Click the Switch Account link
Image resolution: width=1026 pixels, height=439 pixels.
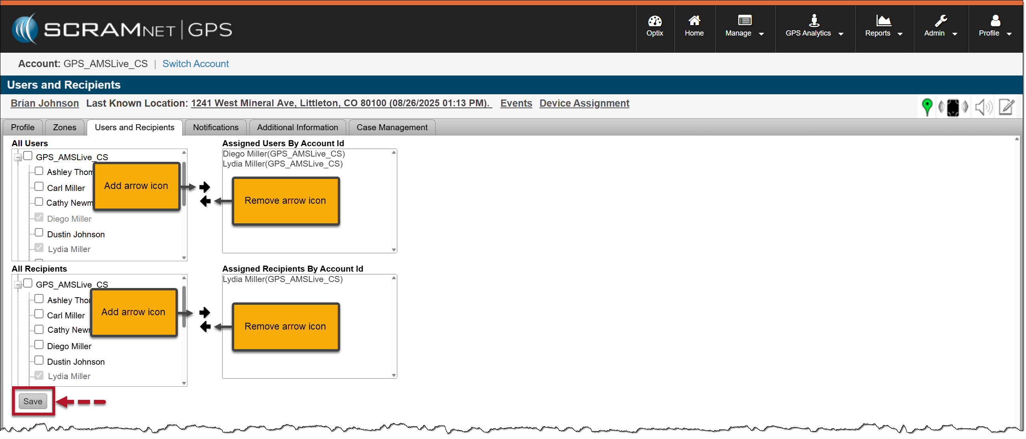point(195,64)
